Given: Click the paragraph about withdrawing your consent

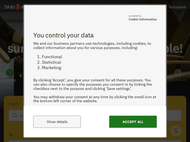Looking at the screenshot, I should click(95, 99).
